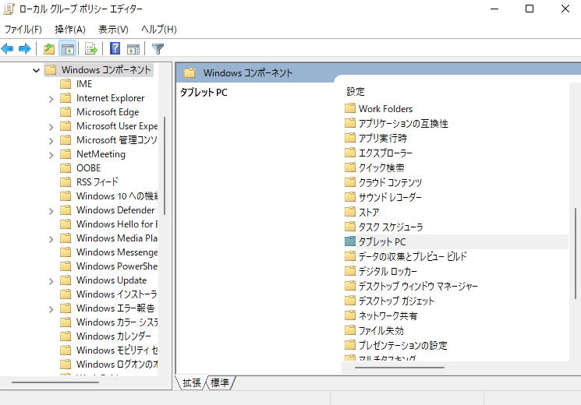Viewport: 581px width, 405px height.
Task: Select the ネットワーク共有 list item
Action: tap(388, 315)
